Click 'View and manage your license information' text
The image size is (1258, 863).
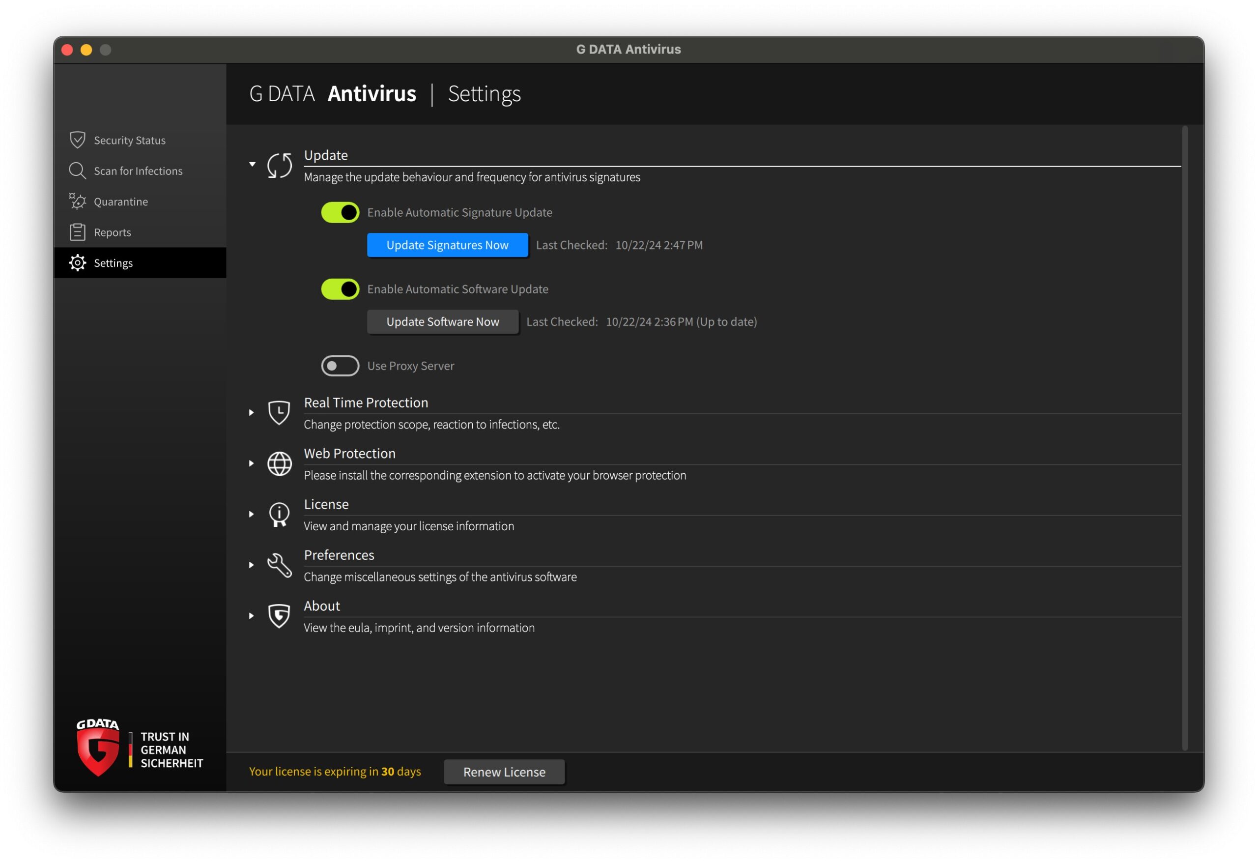(x=409, y=526)
